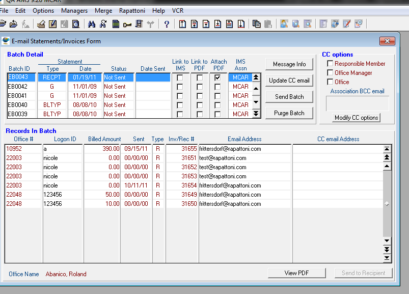Image resolution: width=409 pixels, height=294 pixels.
Task: Uncheck Attach PDF for batch EB0043
Action: coord(218,77)
